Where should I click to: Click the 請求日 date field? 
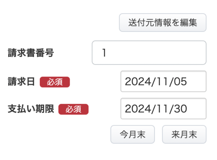[163, 82]
